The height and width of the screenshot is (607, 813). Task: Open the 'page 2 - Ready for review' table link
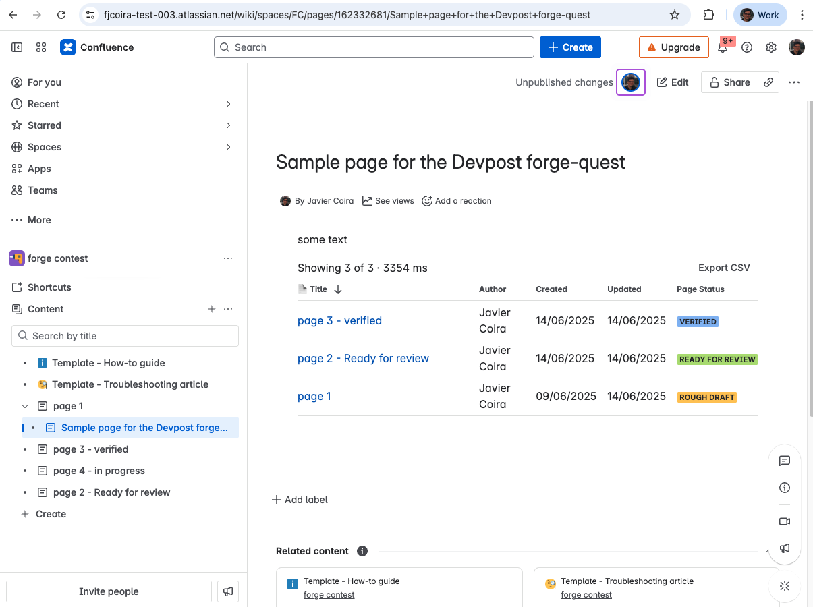363,359
